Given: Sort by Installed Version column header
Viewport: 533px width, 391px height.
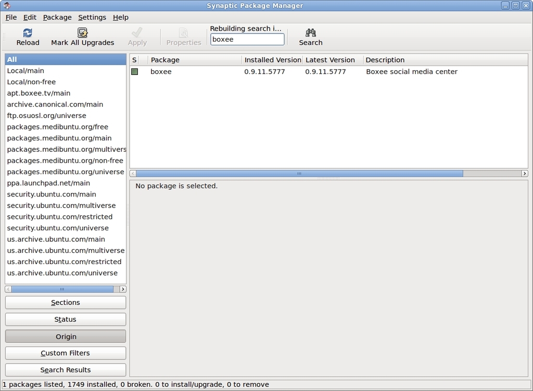Looking at the screenshot, I should pos(272,60).
